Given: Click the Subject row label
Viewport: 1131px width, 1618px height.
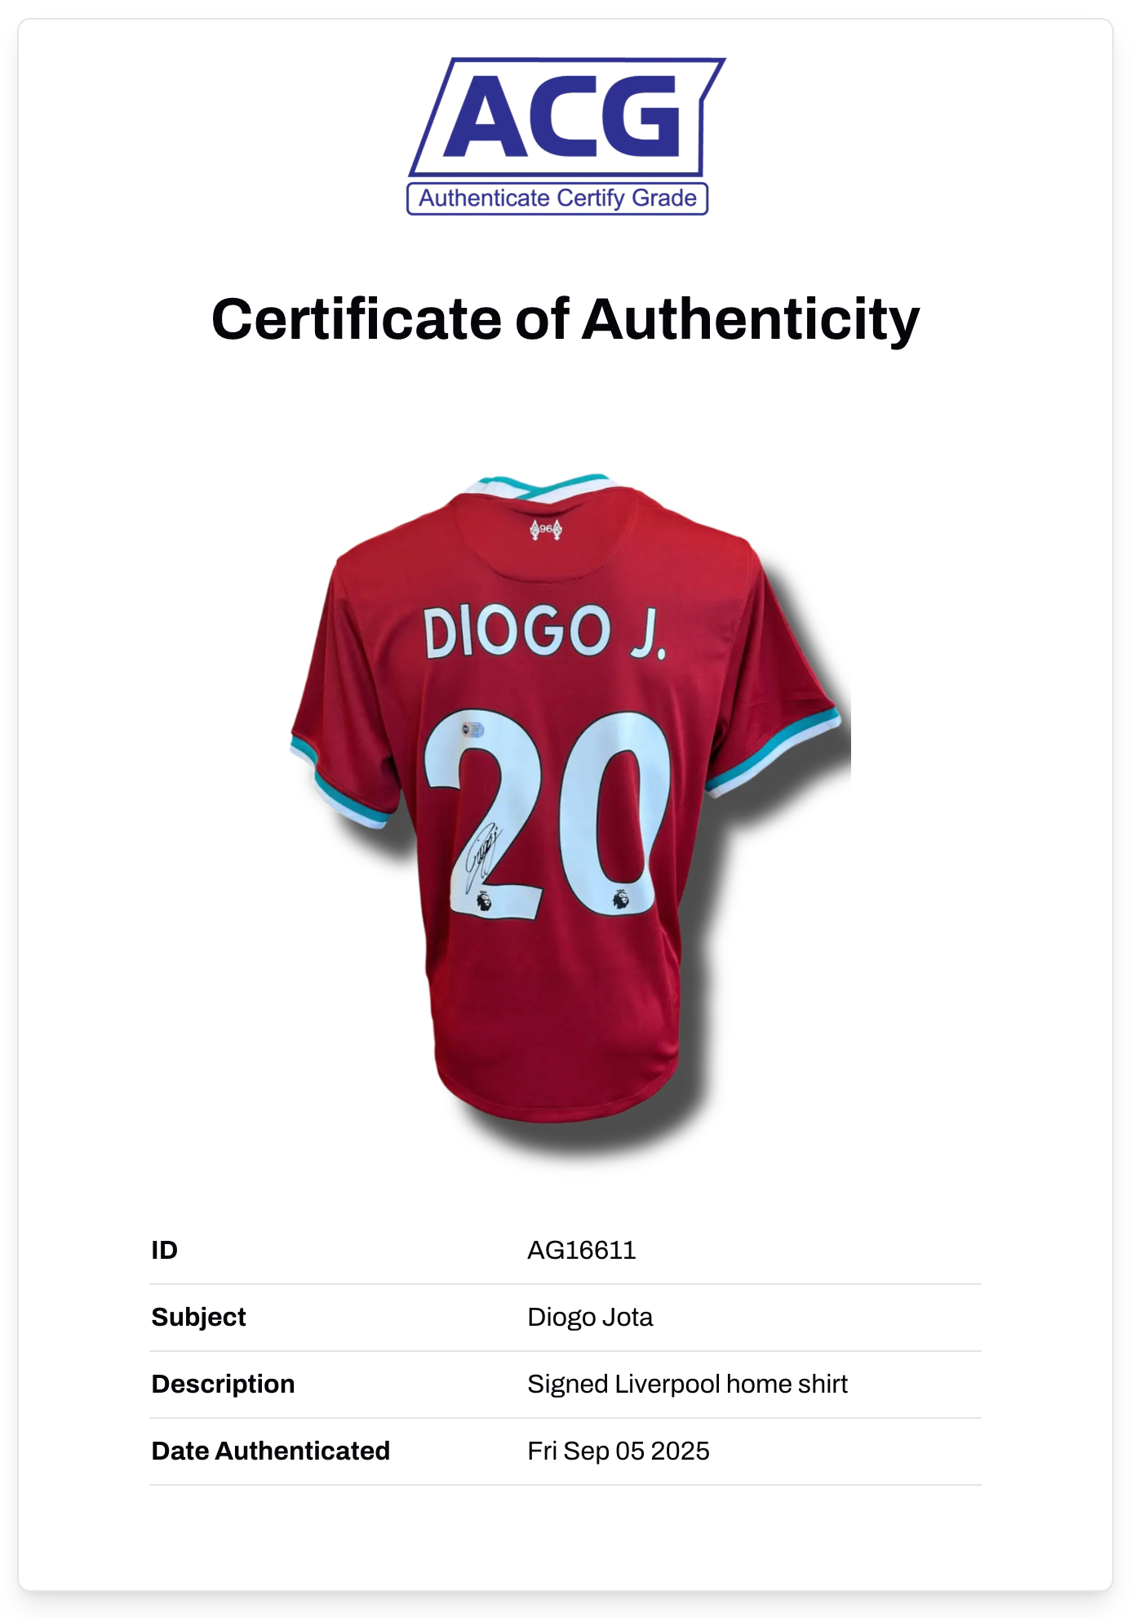Looking at the screenshot, I should (x=198, y=1317).
